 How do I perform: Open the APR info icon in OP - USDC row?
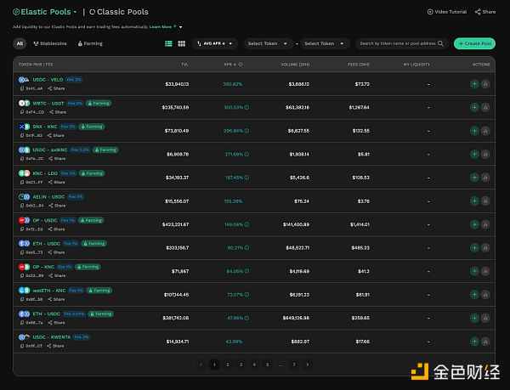pyautogui.click(x=246, y=224)
